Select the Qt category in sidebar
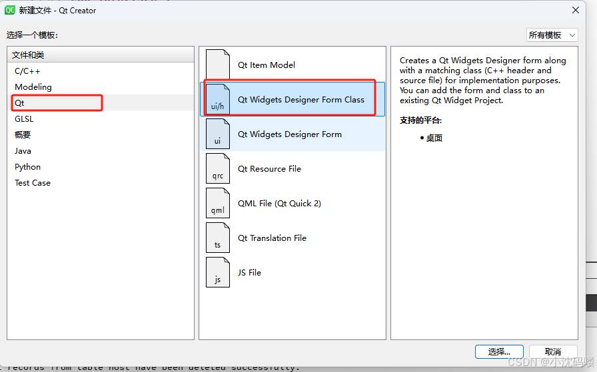The image size is (597, 372). 20,103
